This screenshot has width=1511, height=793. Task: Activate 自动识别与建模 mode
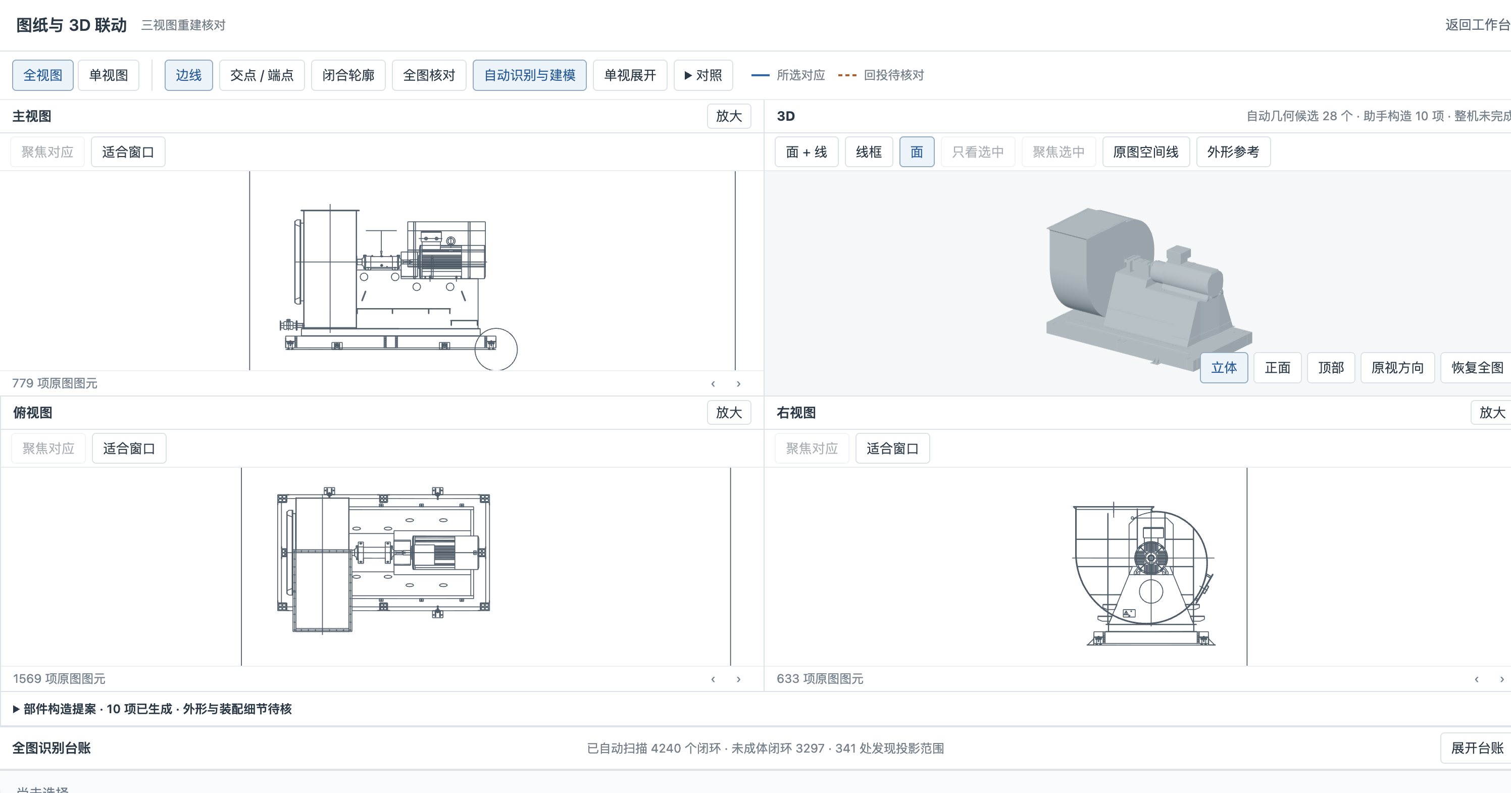[530, 75]
